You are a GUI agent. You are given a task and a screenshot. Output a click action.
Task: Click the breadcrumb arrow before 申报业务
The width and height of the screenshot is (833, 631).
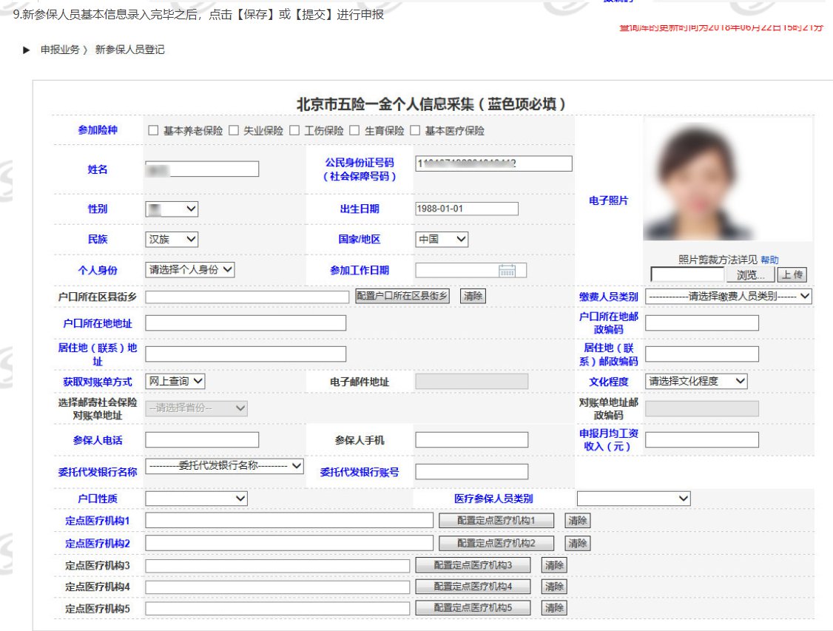pos(27,50)
